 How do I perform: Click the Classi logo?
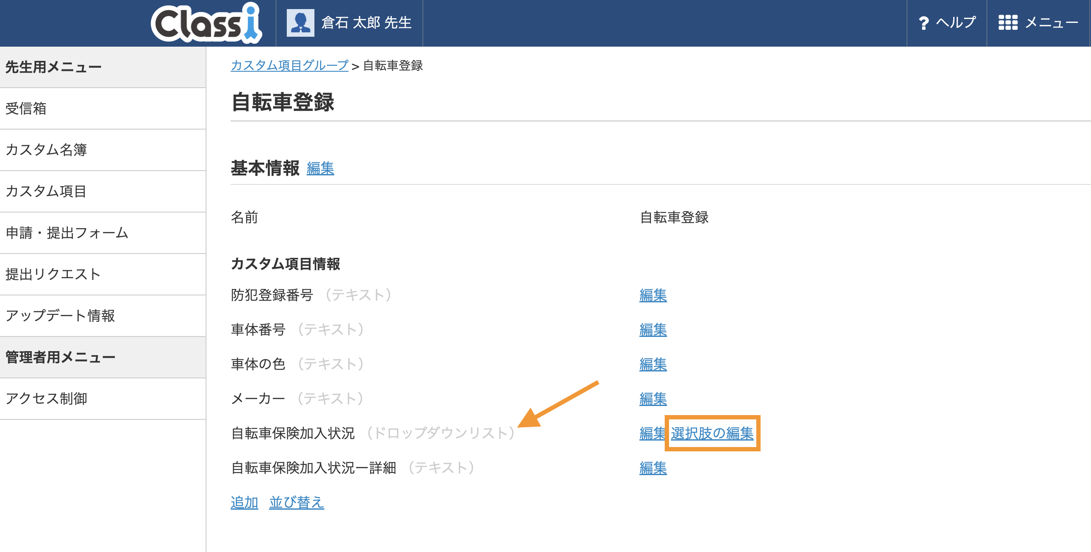(206, 23)
